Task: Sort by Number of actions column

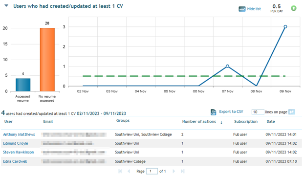Action: pyautogui.click(x=199, y=122)
